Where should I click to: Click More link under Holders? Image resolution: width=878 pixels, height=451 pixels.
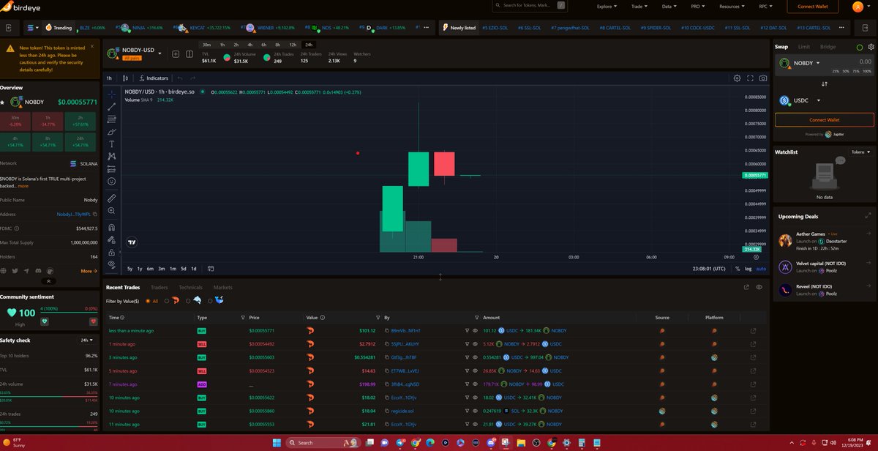pyautogui.click(x=88, y=271)
